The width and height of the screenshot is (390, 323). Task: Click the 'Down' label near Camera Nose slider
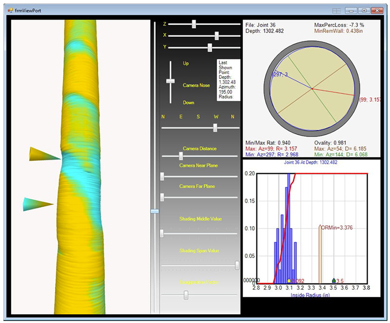coord(189,103)
